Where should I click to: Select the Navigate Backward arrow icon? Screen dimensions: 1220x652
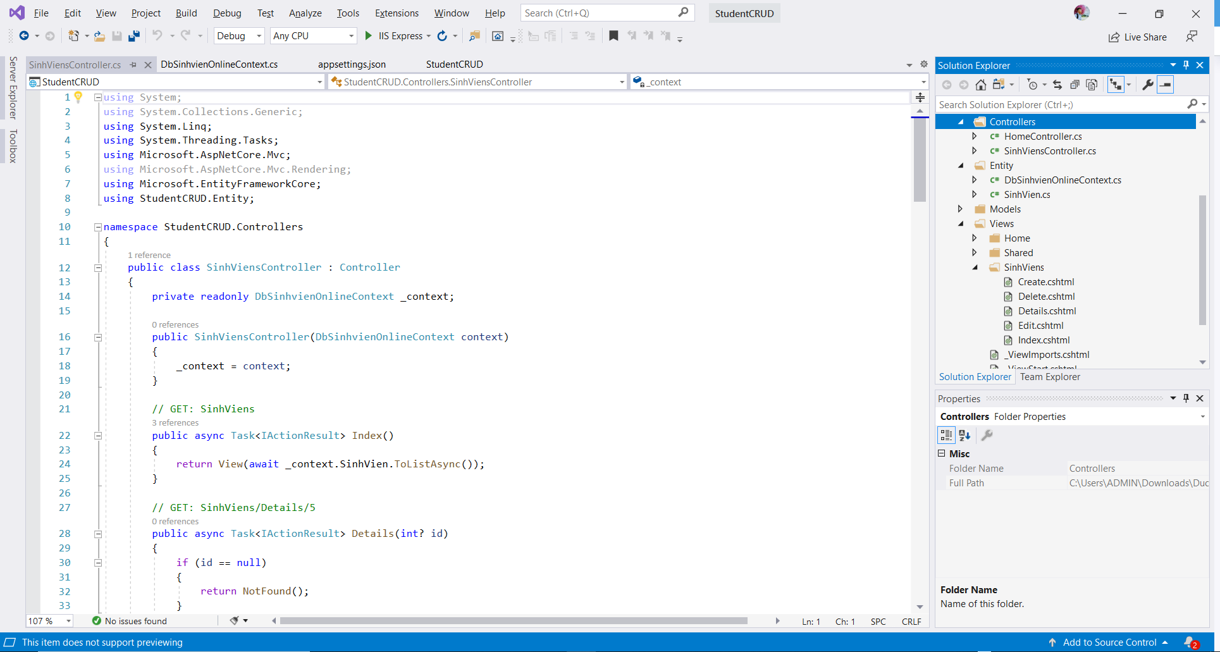pos(25,35)
